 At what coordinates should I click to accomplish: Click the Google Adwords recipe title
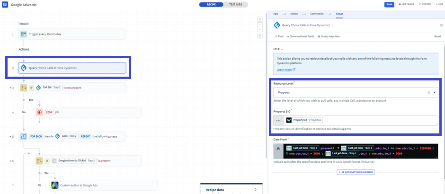tap(24, 5)
